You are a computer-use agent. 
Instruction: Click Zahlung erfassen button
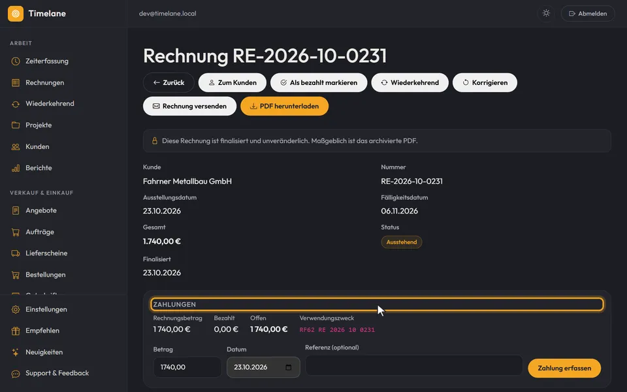[x=564, y=368]
